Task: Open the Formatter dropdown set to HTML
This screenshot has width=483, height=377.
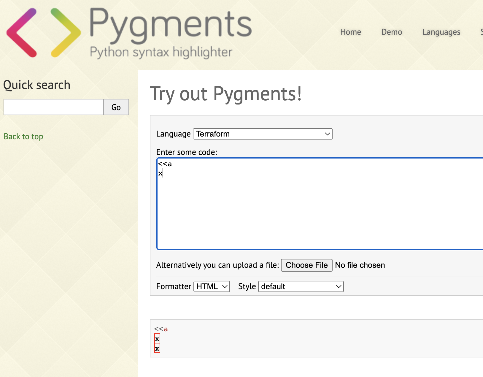Action: [212, 286]
